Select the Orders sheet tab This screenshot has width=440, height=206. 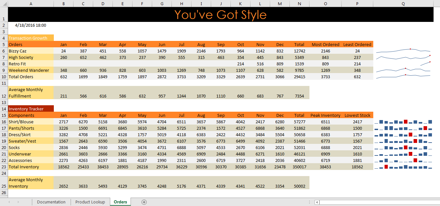(120, 202)
